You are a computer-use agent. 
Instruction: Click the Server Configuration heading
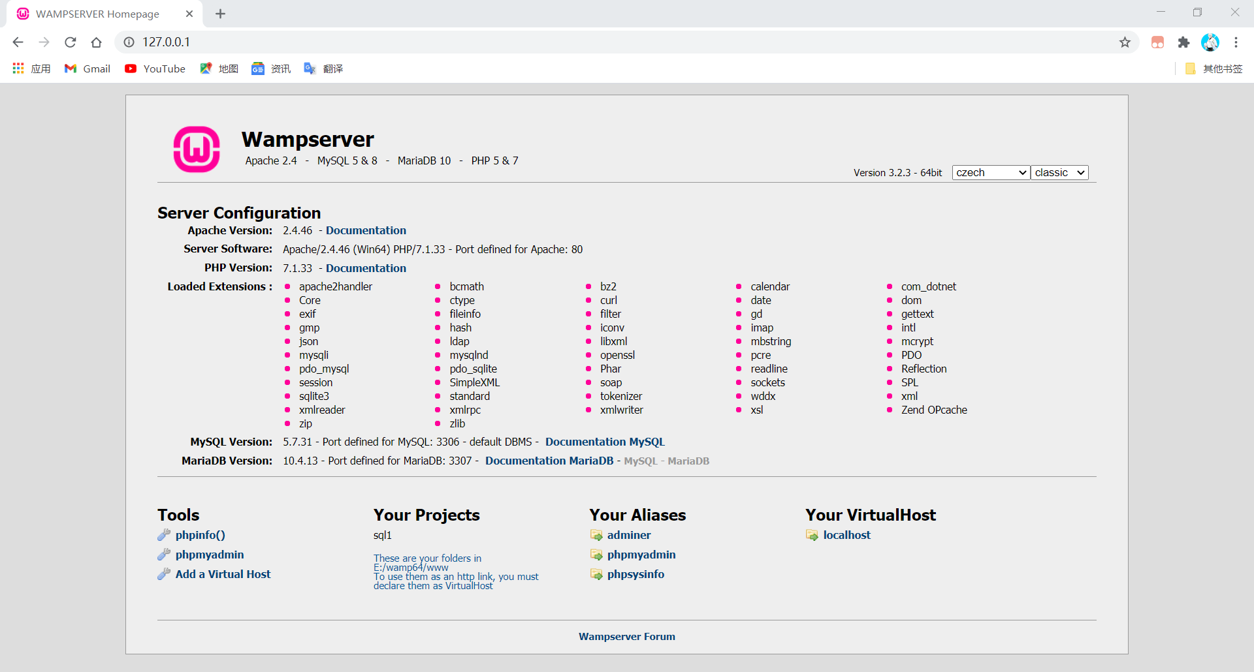tap(239, 213)
